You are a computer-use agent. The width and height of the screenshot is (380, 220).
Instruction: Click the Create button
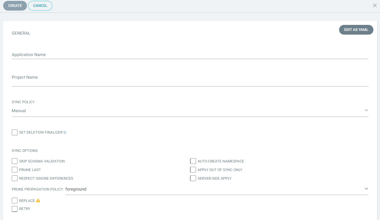(15, 6)
